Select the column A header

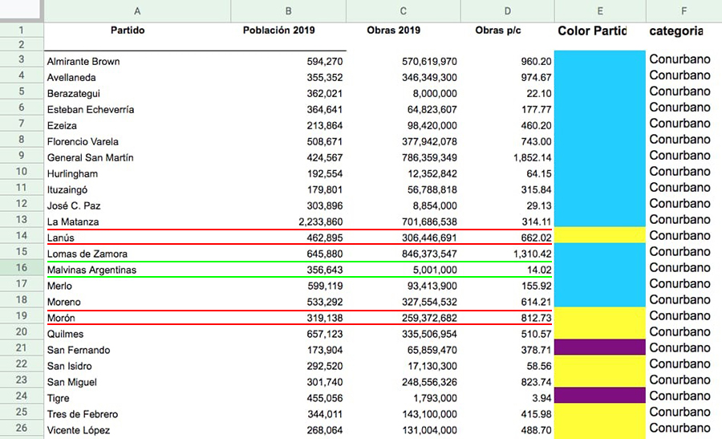[x=137, y=11]
